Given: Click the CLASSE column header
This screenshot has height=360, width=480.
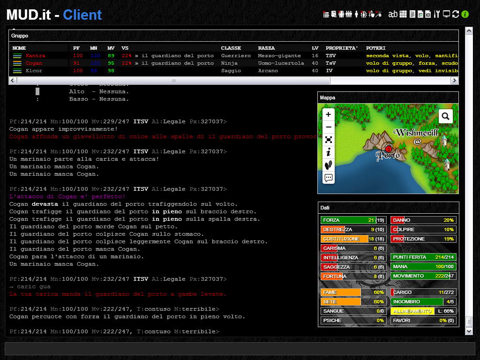Looking at the screenshot, I should 231,48.
